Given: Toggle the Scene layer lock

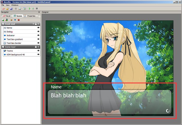Looking at the screenshot, I should [36, 47].
